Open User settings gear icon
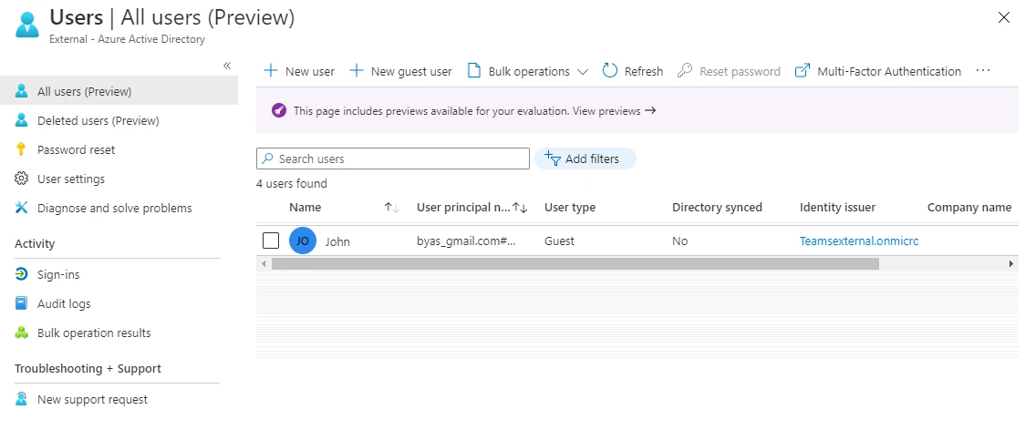 coord(22,179)
